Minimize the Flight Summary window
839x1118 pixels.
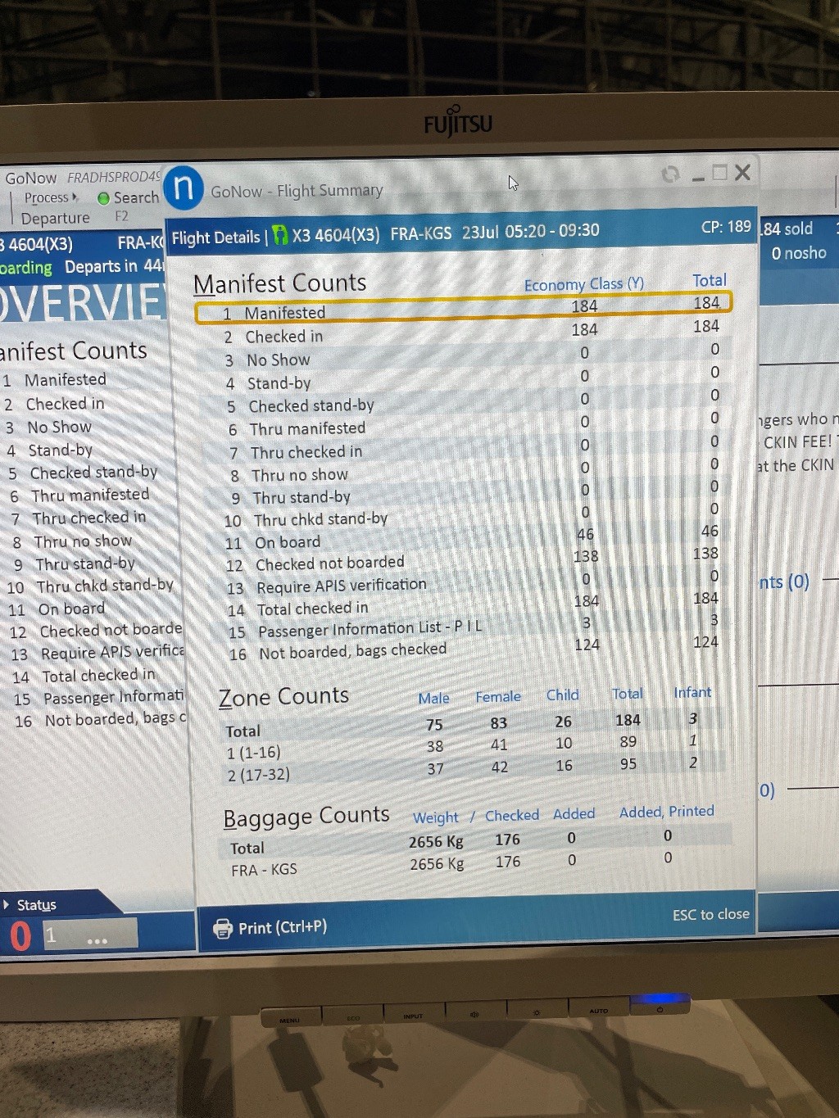click(698, 175)
